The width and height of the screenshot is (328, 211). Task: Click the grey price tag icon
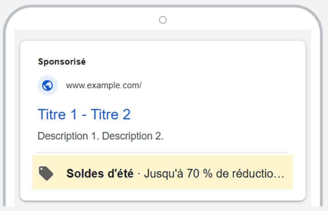(46, 173)
